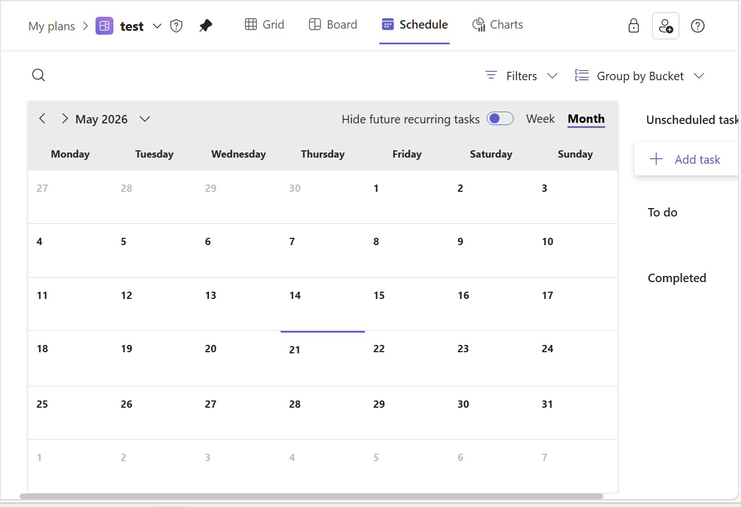Select the day 23 Saturday cell
Image resolution: width=741 pixels, height=507 pixels.
coord(491,358)
